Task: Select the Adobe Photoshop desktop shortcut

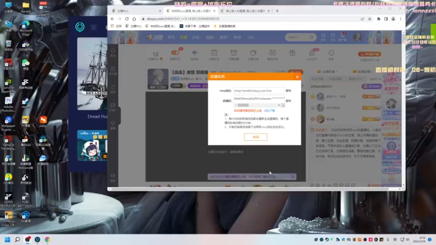Action: click(8, 105)
